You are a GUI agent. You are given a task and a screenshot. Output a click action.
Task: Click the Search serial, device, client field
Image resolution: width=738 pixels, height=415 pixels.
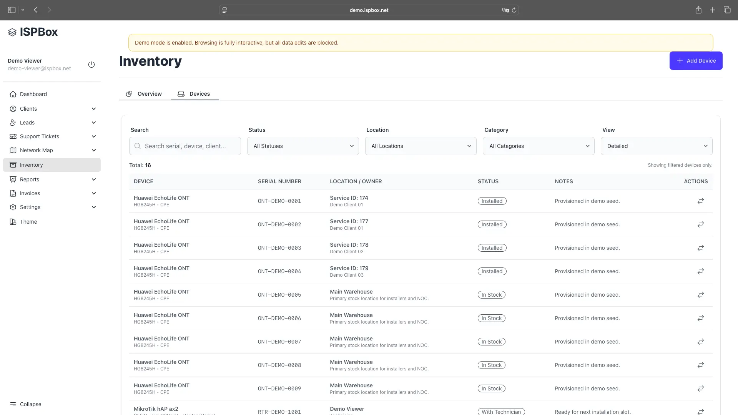click(x=185, y=146)
